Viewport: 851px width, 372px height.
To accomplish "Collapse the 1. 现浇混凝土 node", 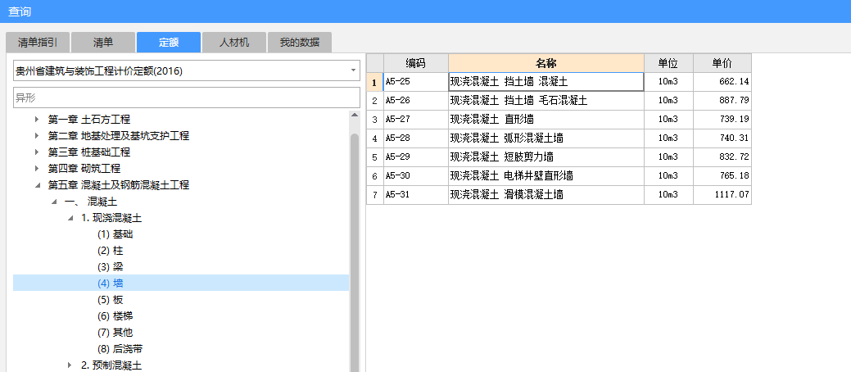I will [x=70, y=218].
